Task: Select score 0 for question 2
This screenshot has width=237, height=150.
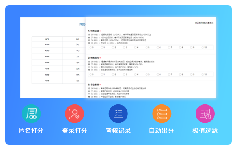Action: point(91,74)
